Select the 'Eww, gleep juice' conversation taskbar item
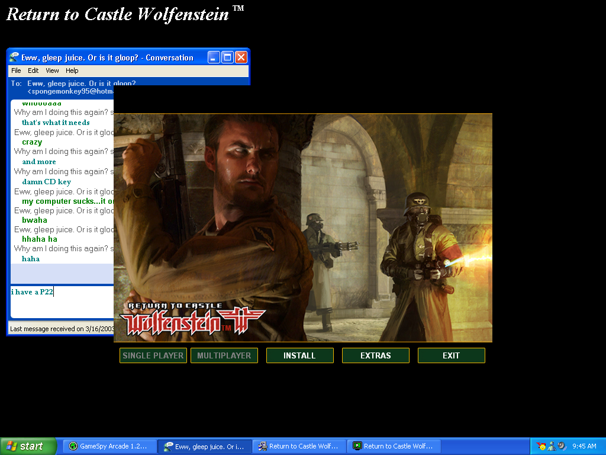This screenshot has height=455, width=606. (x=205, y=446)
